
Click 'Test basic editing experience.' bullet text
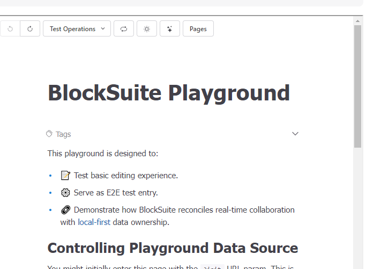126,176
